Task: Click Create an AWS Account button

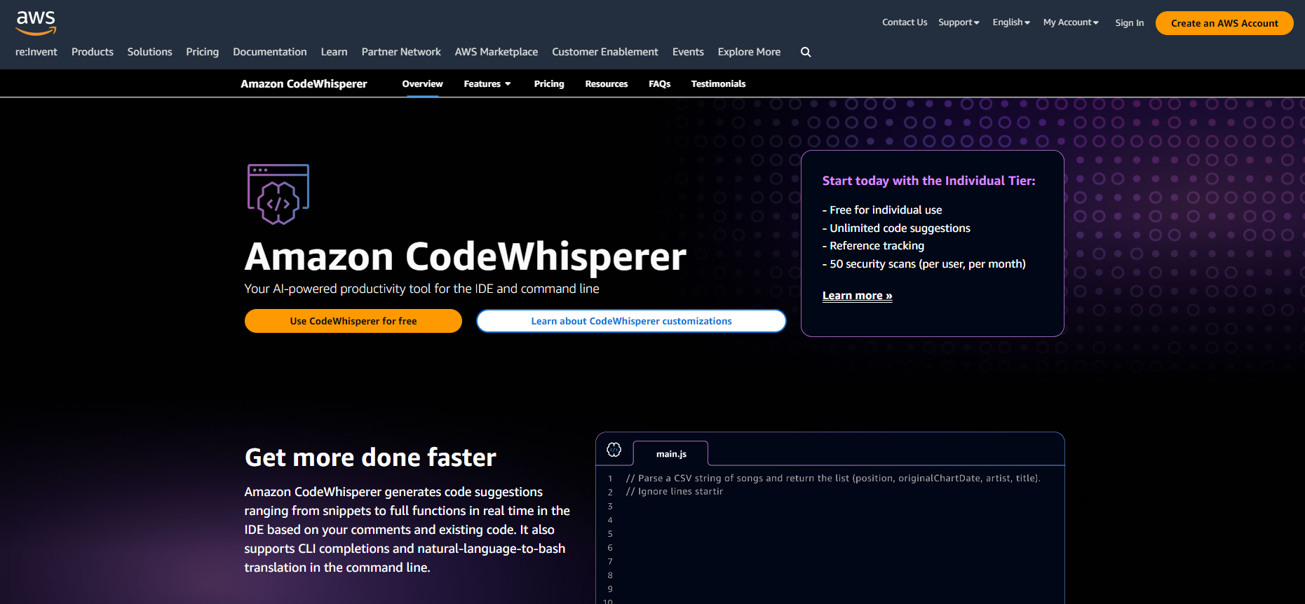Action: click(1224, 23)
